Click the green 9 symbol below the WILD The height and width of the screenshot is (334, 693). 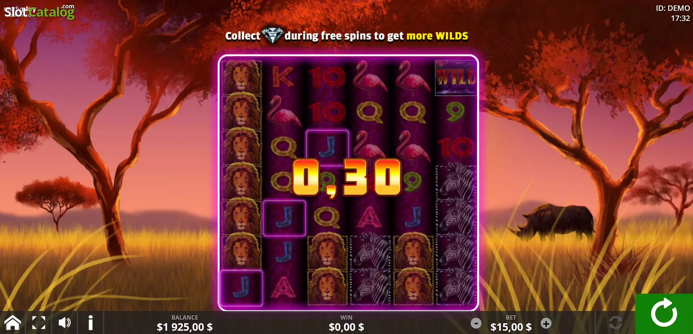(456, 112)
